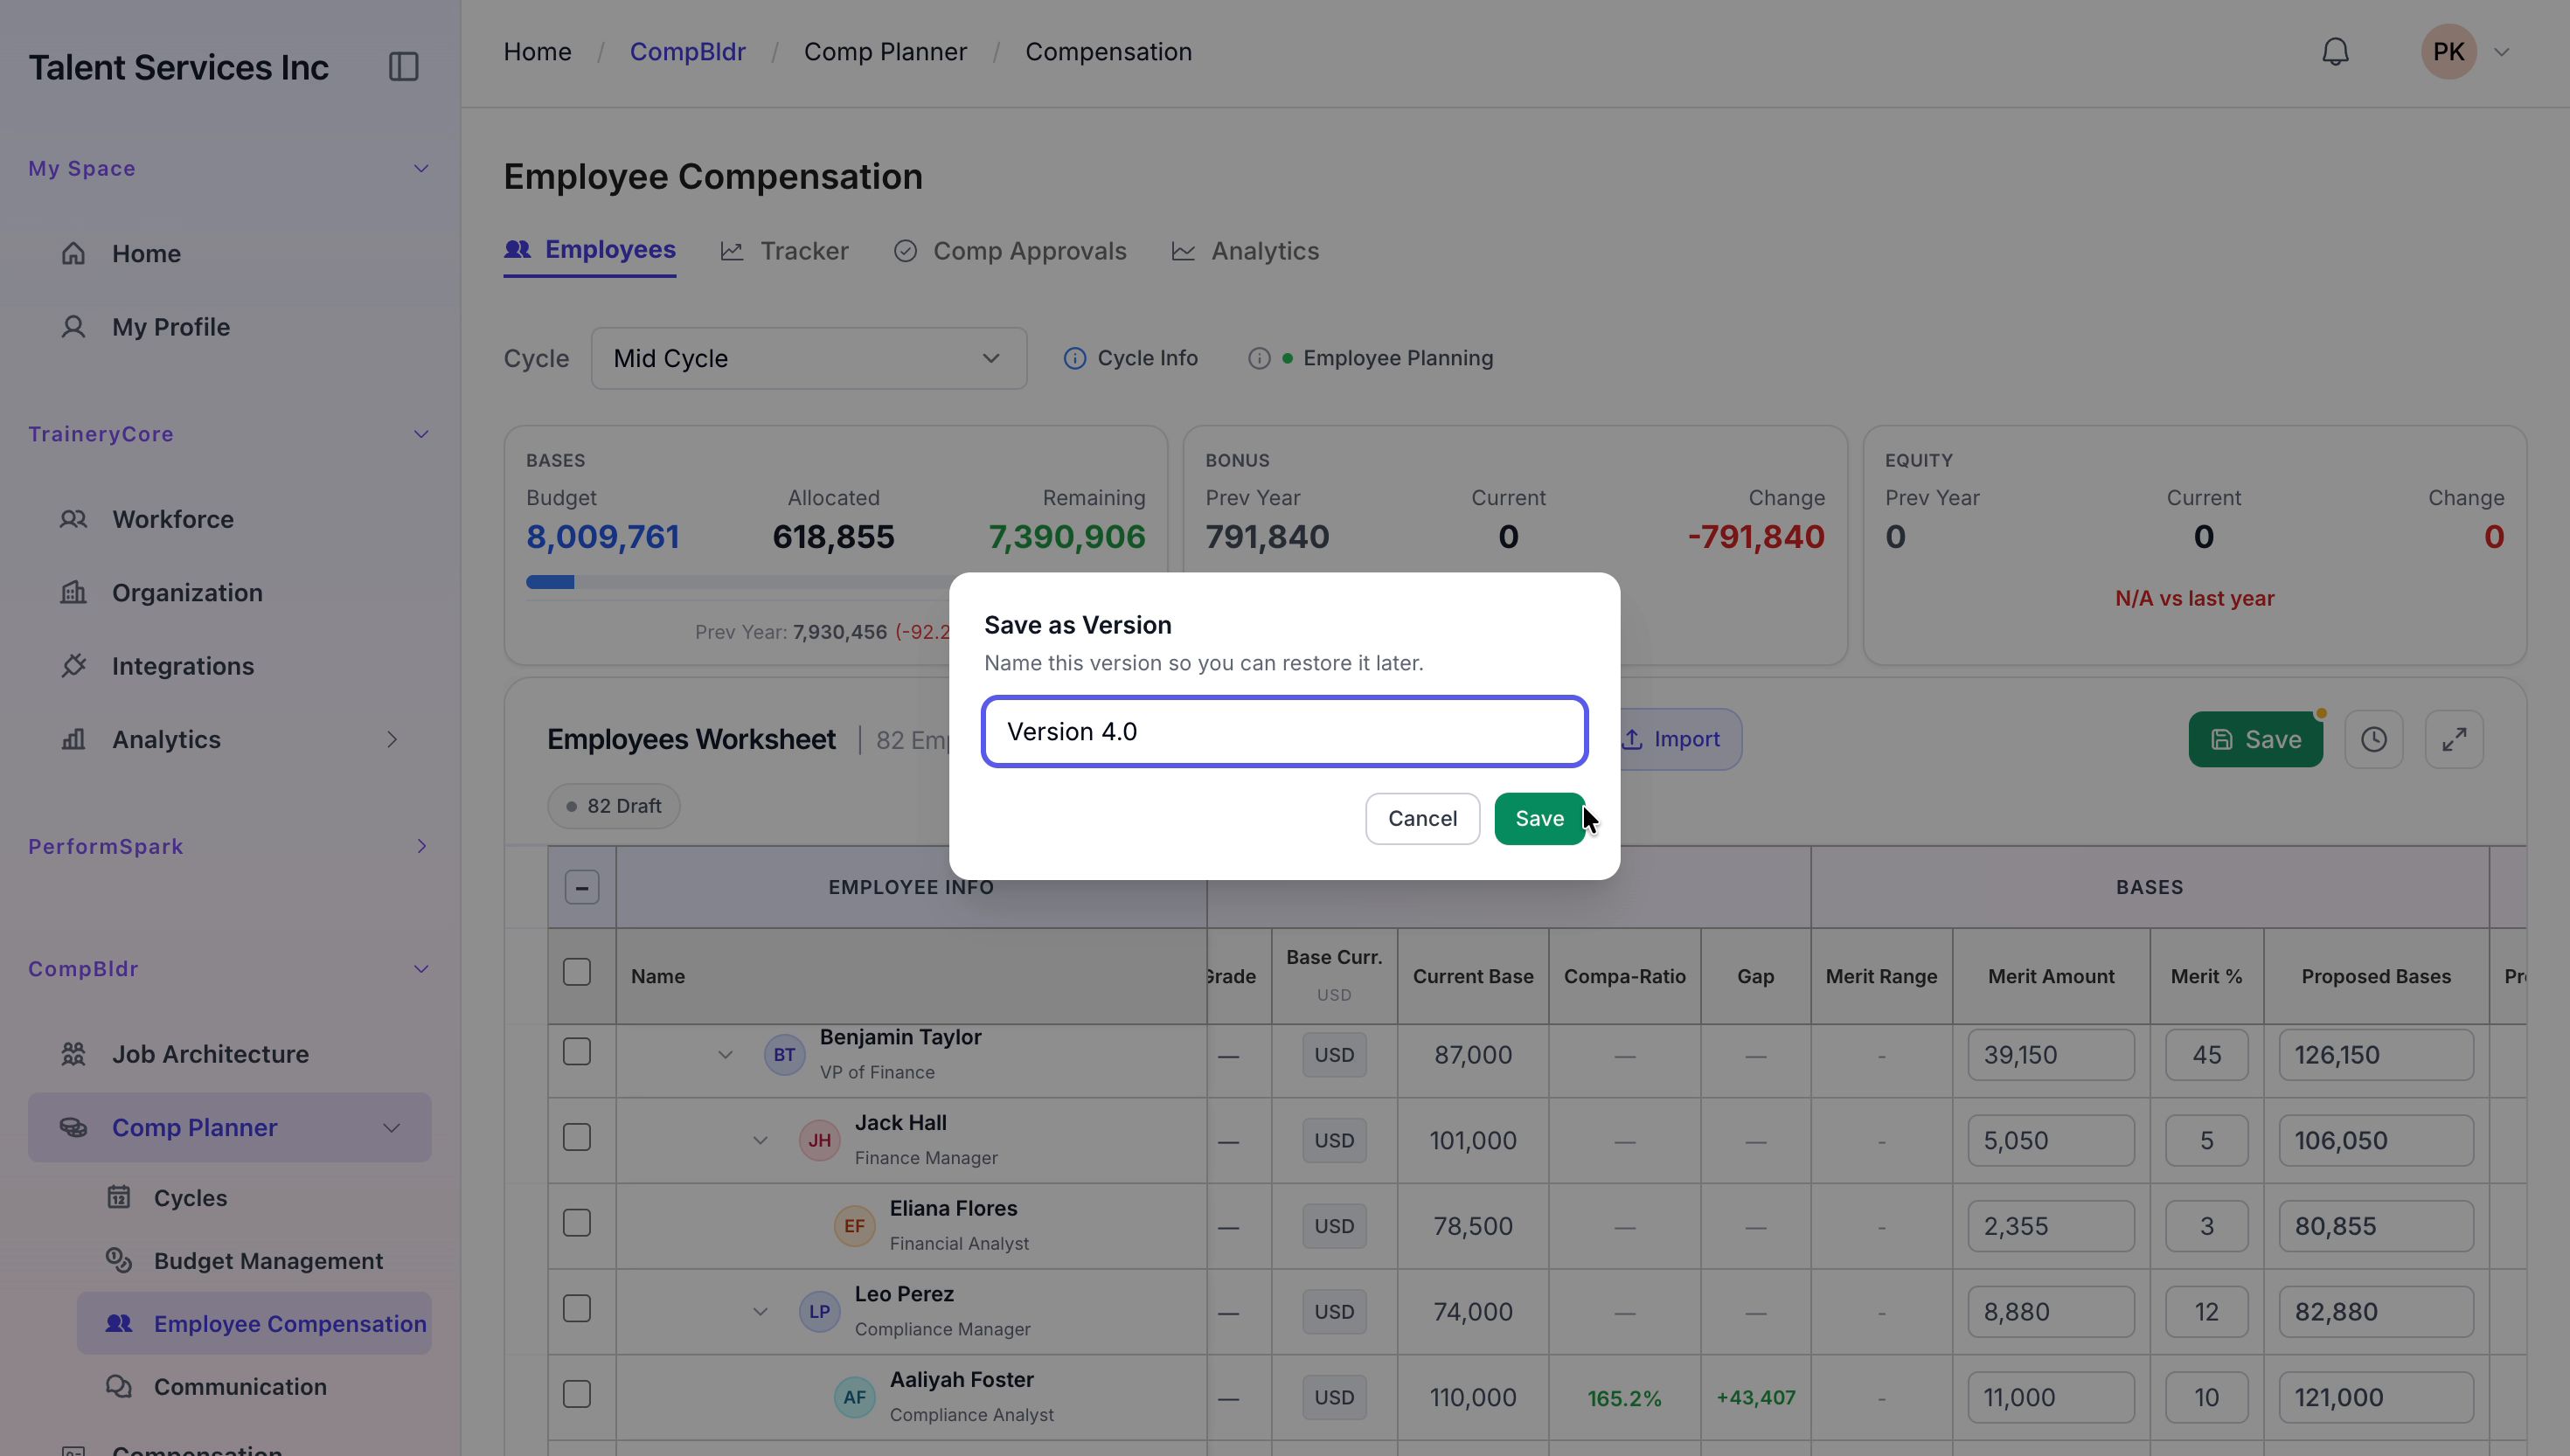Open the notifications bell

coord(2335,52)
